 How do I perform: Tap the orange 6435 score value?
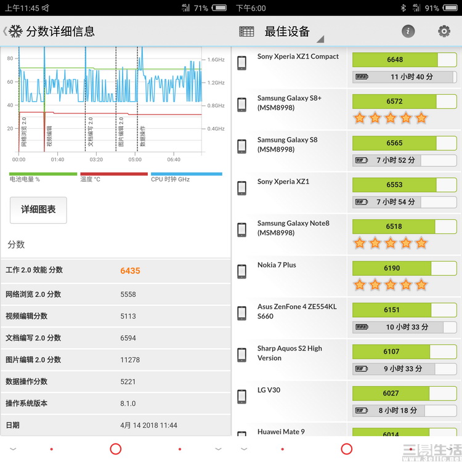click(130, 271)
